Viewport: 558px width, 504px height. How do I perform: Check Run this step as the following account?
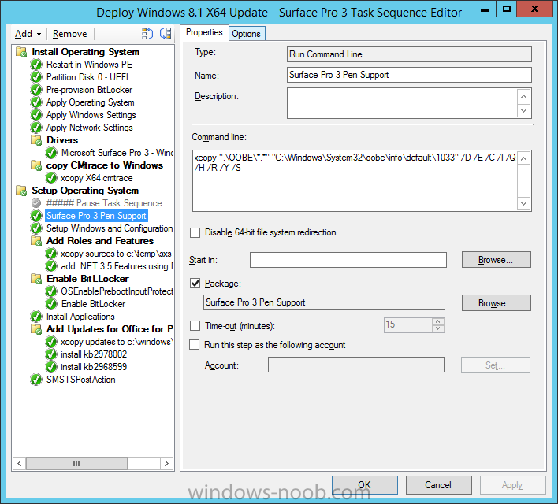[x=195, y=345]
